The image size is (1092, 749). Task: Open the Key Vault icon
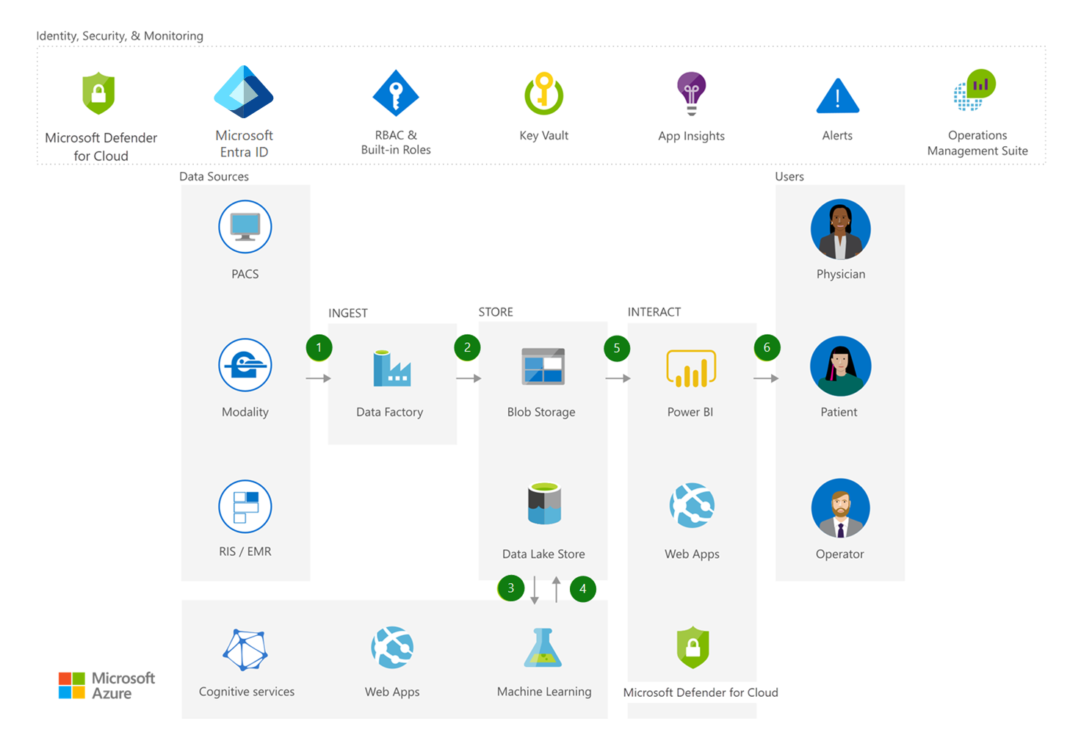(544, 93)
